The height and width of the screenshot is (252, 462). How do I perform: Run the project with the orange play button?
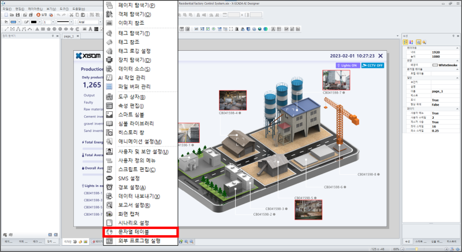click(x=38, y=14)
